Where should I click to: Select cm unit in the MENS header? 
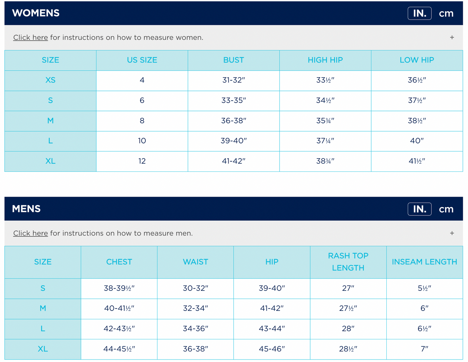click(446, 209)
